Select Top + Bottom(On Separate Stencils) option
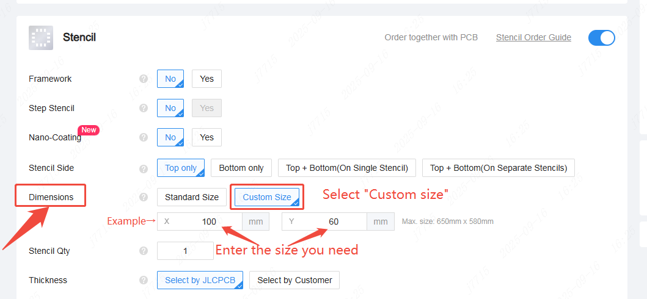647x299 pixels. [498, 168]
